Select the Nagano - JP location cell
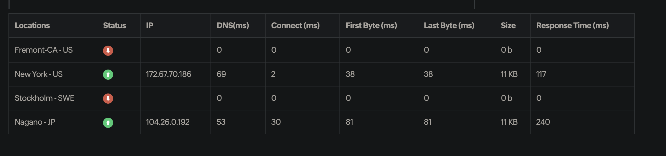 tap(35, 122)
